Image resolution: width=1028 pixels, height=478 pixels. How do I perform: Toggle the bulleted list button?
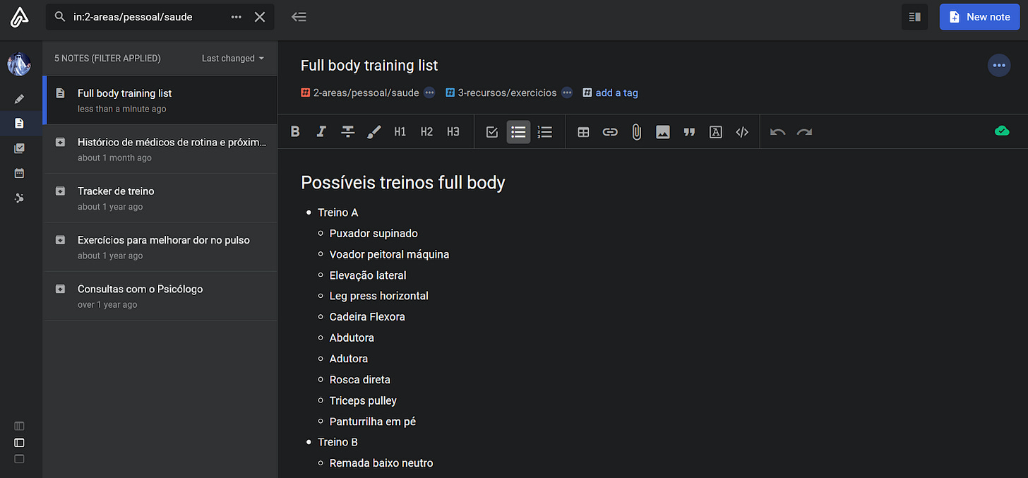tap(518, 131)
